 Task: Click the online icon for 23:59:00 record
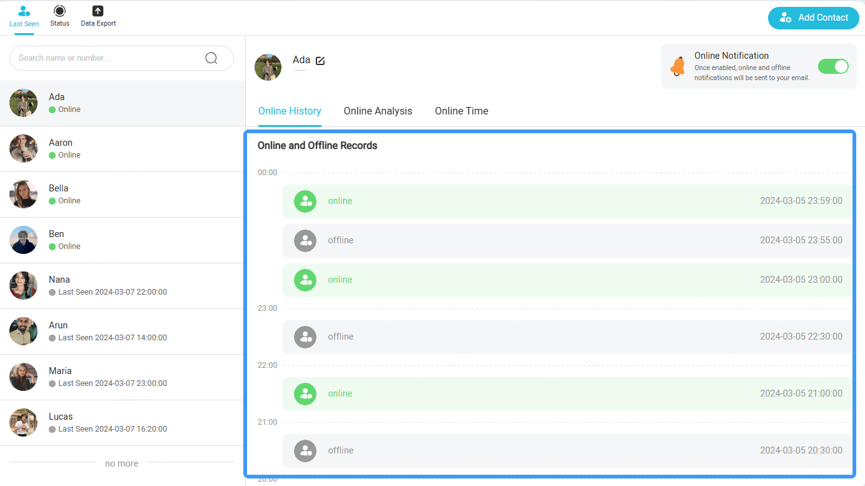(305, 201)
